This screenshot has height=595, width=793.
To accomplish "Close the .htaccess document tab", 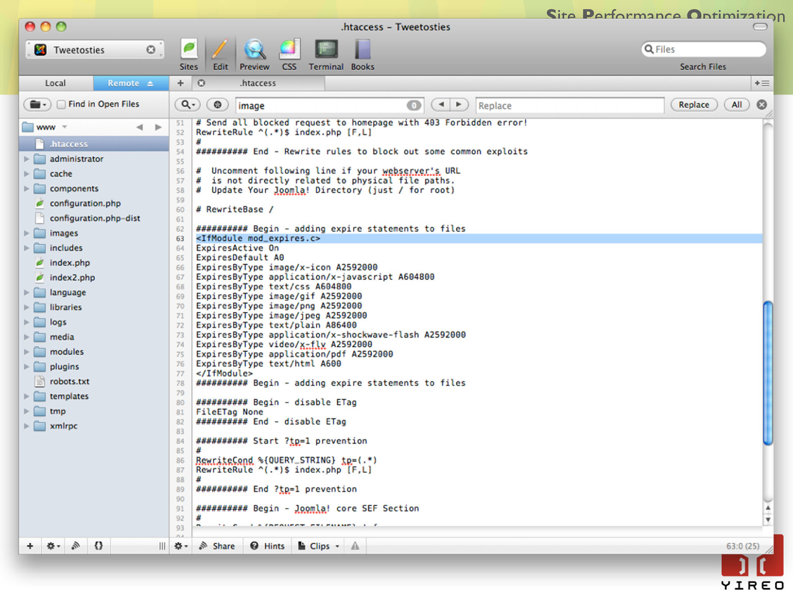I will pos(201,83).
